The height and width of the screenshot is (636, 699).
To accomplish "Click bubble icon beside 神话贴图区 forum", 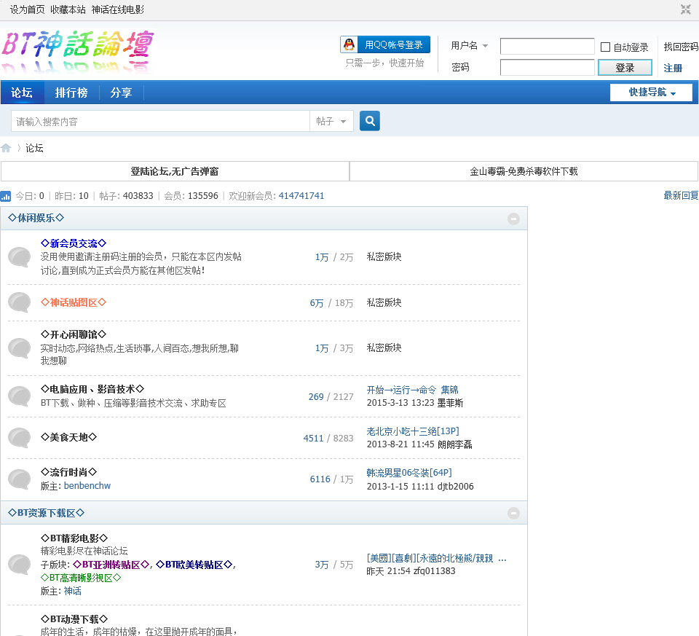I will click(x=20, y=302).
